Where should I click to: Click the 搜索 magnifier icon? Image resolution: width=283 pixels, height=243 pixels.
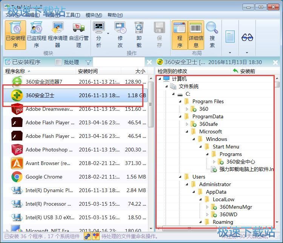click(x=212, y=28)
